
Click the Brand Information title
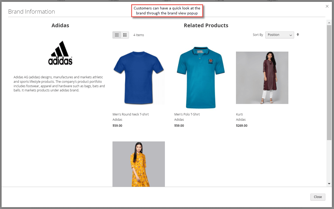(x=31, y=12)
